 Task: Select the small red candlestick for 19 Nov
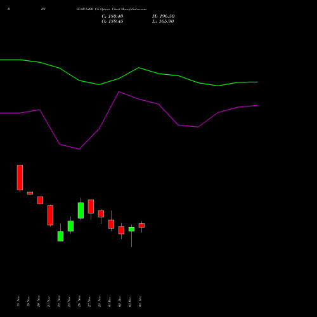[30, 193]
